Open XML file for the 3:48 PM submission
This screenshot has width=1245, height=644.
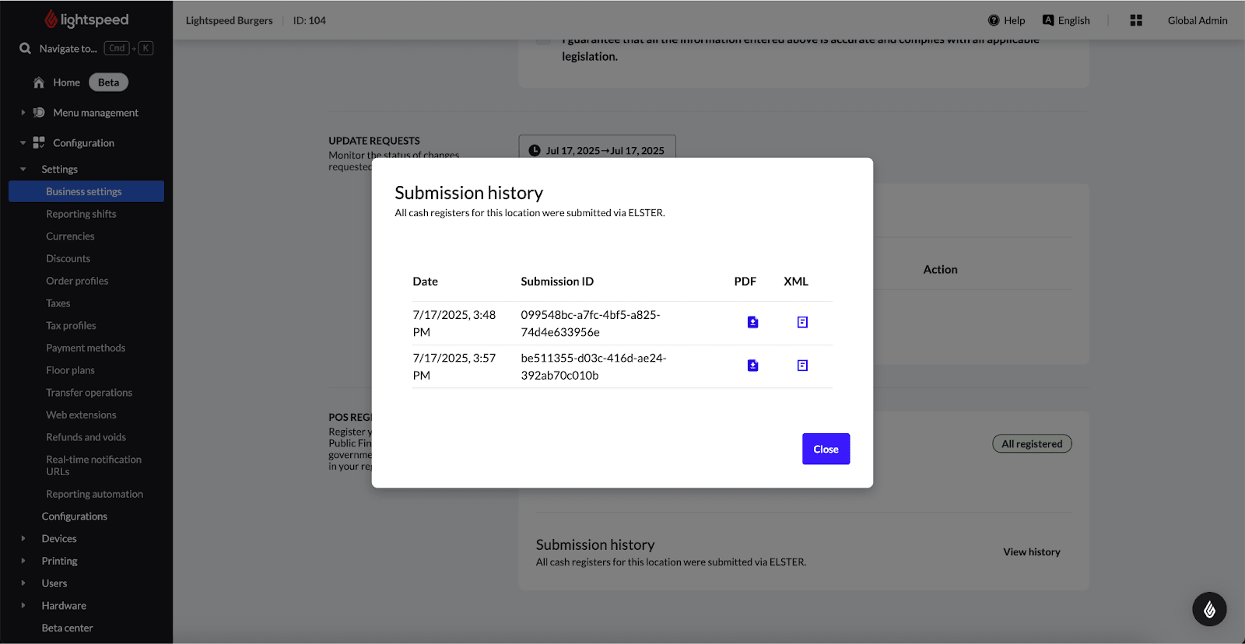click(x=802, y=322)
